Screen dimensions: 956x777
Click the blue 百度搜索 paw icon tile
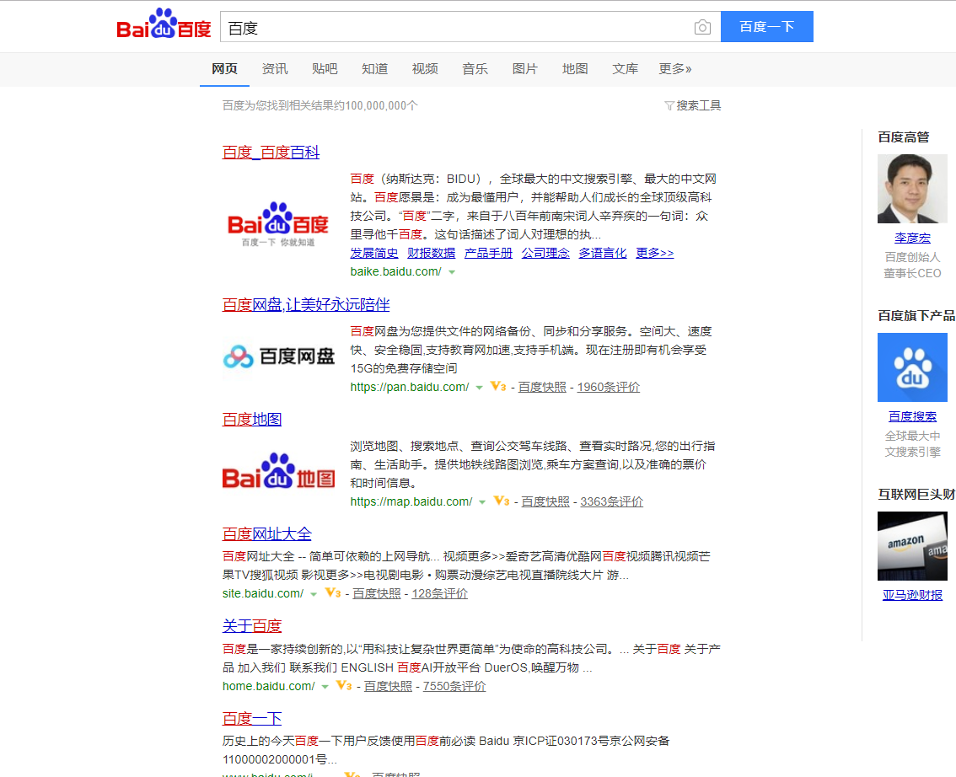[x=913, y=367]
